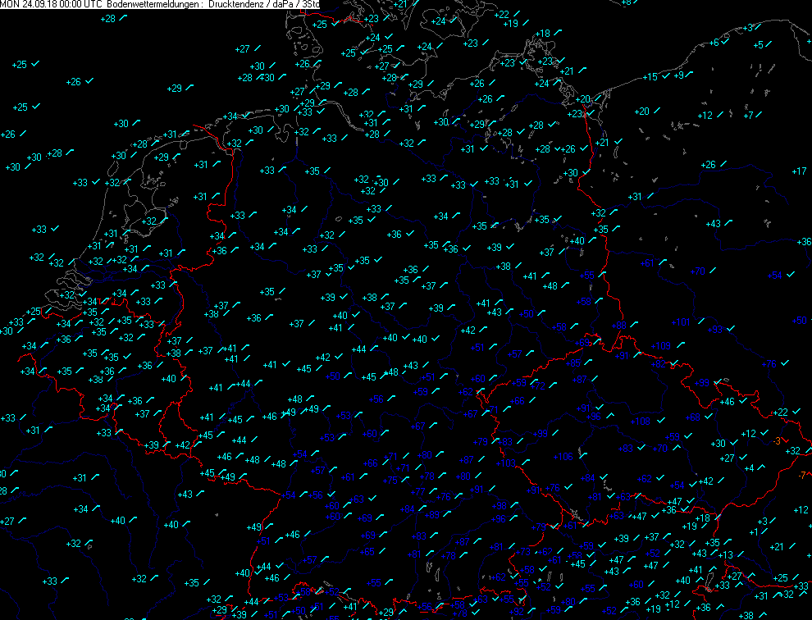Click the +15 coastal station value

(x=650, y=77)
